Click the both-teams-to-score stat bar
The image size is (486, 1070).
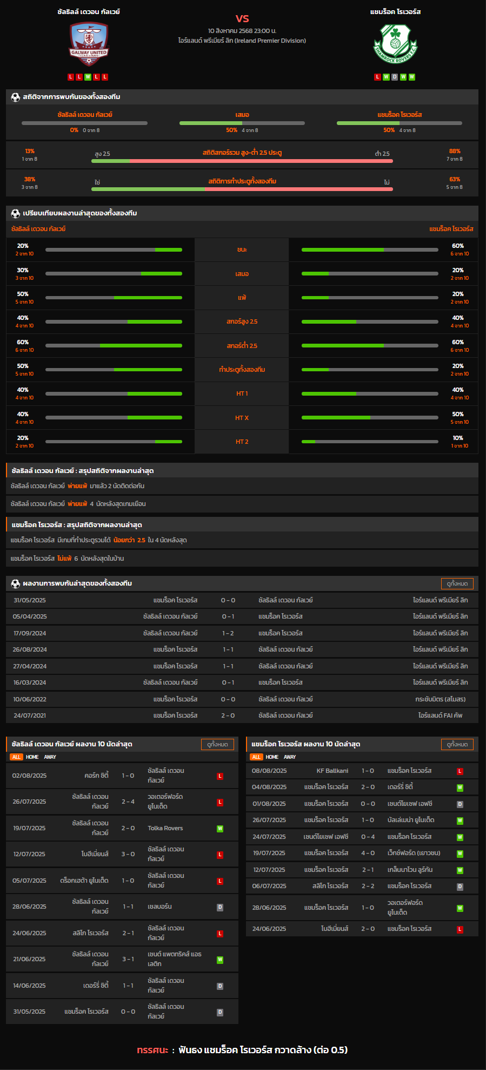(x=242, y=189)
